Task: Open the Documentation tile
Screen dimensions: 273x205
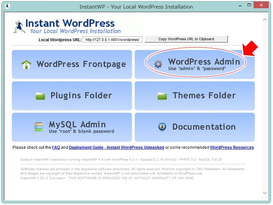Action: click(195, 127)
